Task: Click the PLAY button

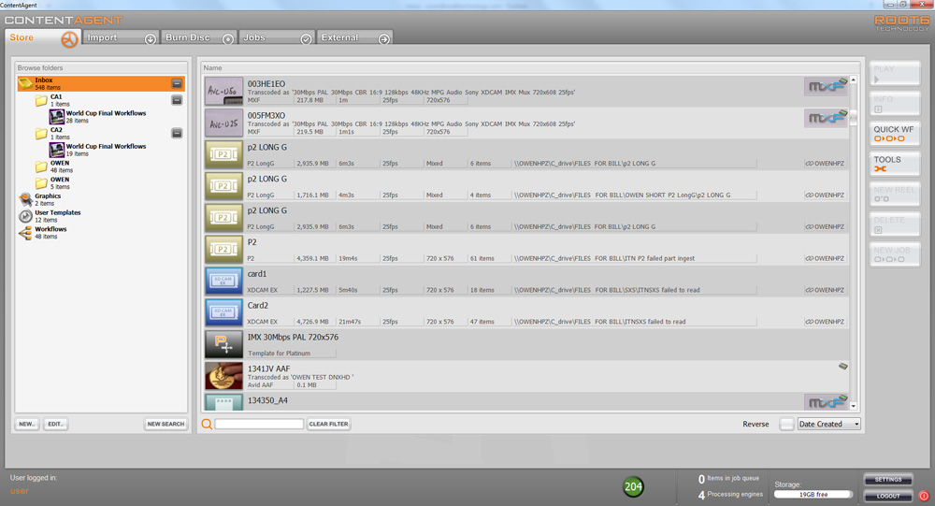Action: [895, 73]
